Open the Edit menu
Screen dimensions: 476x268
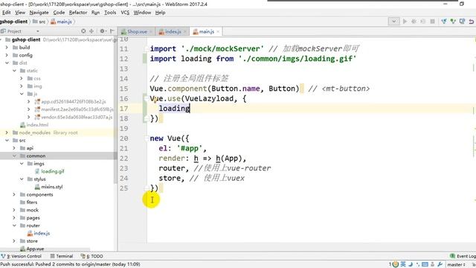pos(6,13)
